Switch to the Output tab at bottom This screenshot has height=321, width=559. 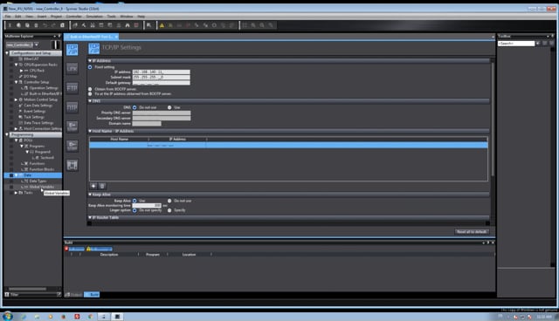[x=73, y=295]
